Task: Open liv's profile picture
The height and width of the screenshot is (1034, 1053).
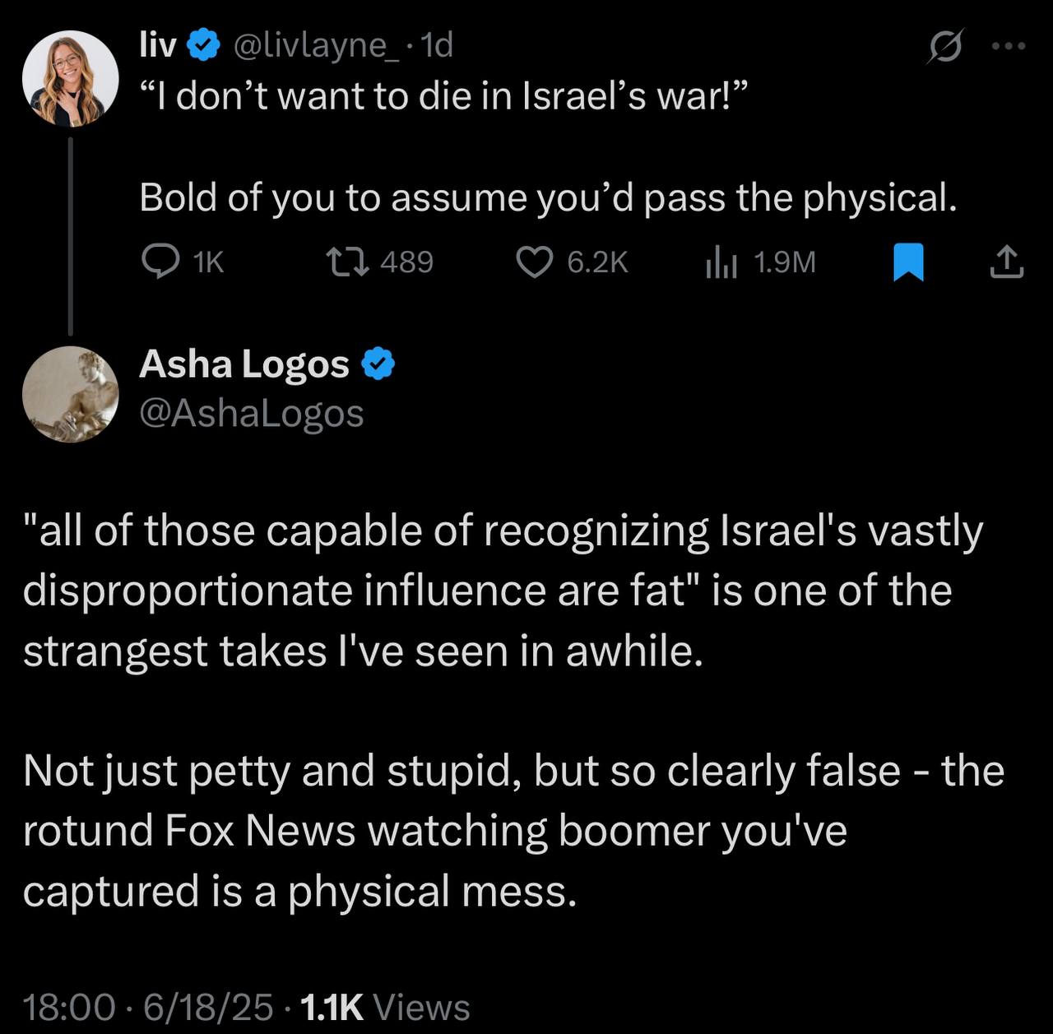Action: 71,79
